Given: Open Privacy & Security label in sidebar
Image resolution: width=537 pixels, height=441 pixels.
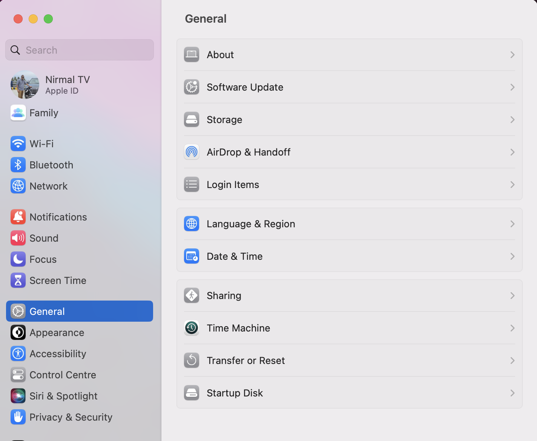Looking at the screenshot, I should (x=71, y=417).
